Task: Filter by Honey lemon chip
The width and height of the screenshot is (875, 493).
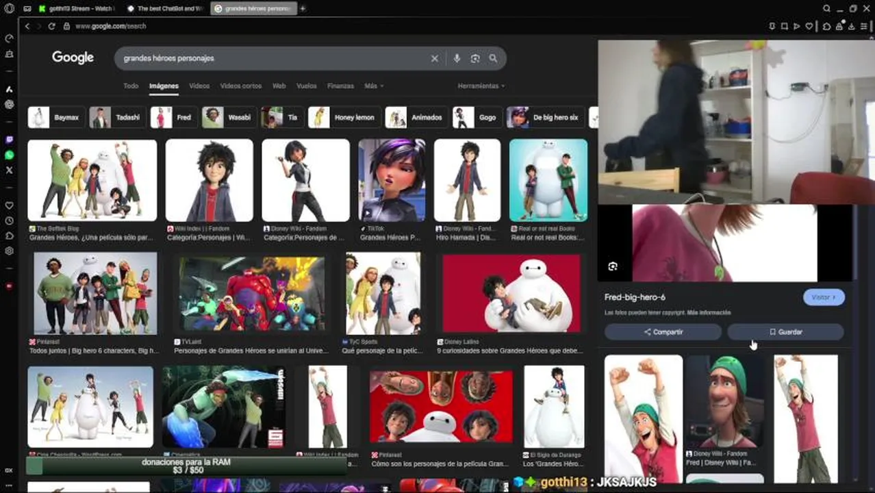Action: point(344,117)
